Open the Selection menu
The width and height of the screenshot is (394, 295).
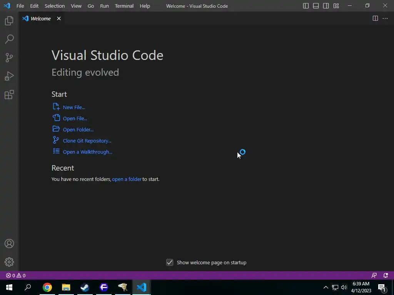click(x=55, y=6)
